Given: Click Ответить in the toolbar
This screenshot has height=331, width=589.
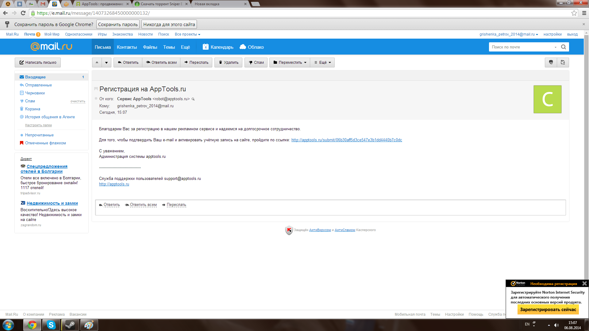Looking at the screenshot, I should point(128,62).
